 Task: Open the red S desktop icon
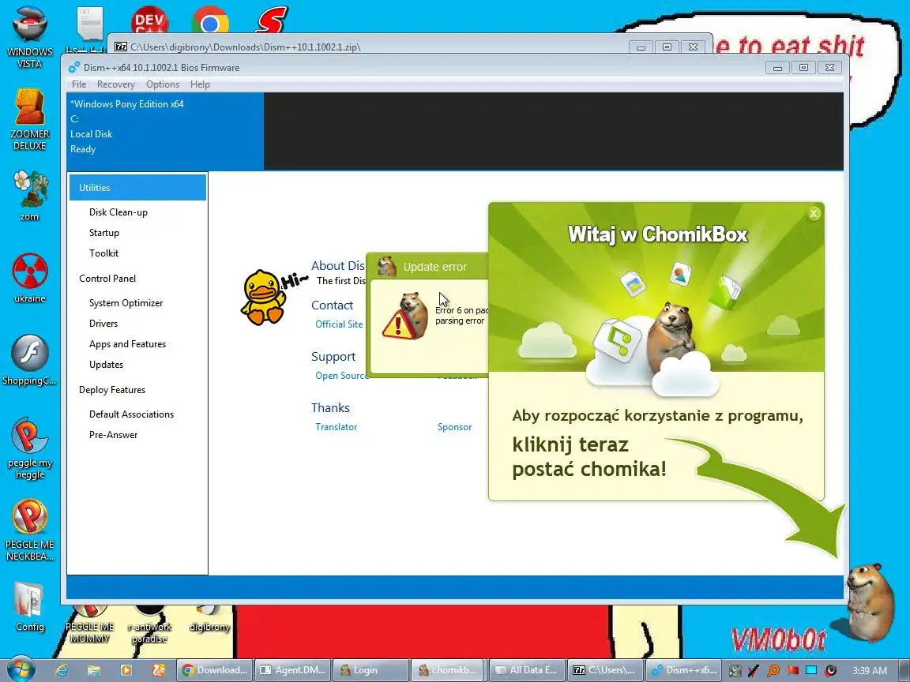coord(272,19)
